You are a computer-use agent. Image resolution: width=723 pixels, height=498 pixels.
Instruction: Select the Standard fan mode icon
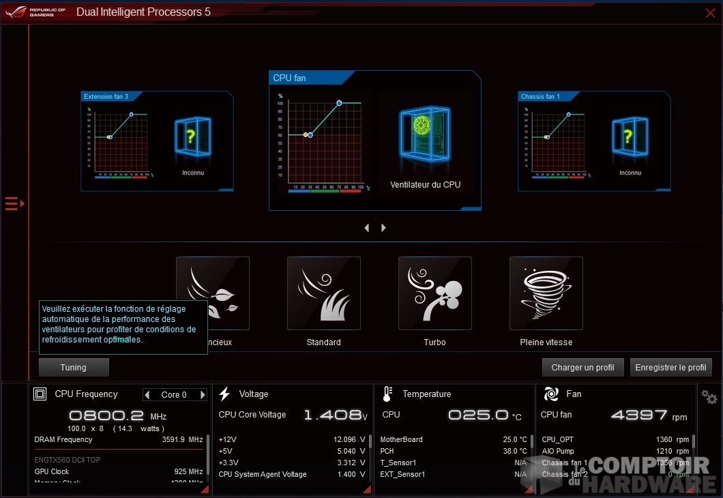[x=324, y=293]
